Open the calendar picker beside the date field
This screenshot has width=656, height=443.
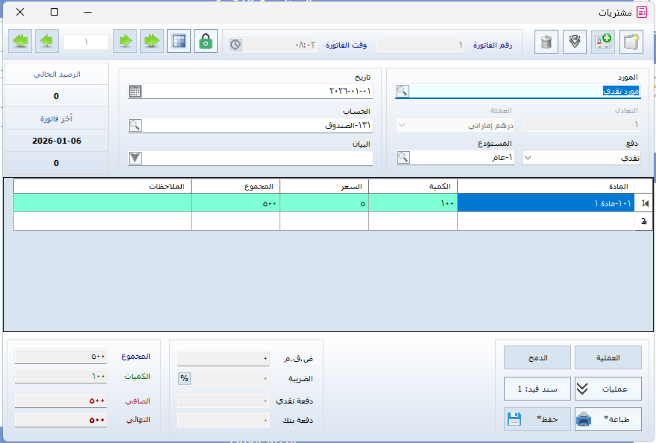pos(135,92)
